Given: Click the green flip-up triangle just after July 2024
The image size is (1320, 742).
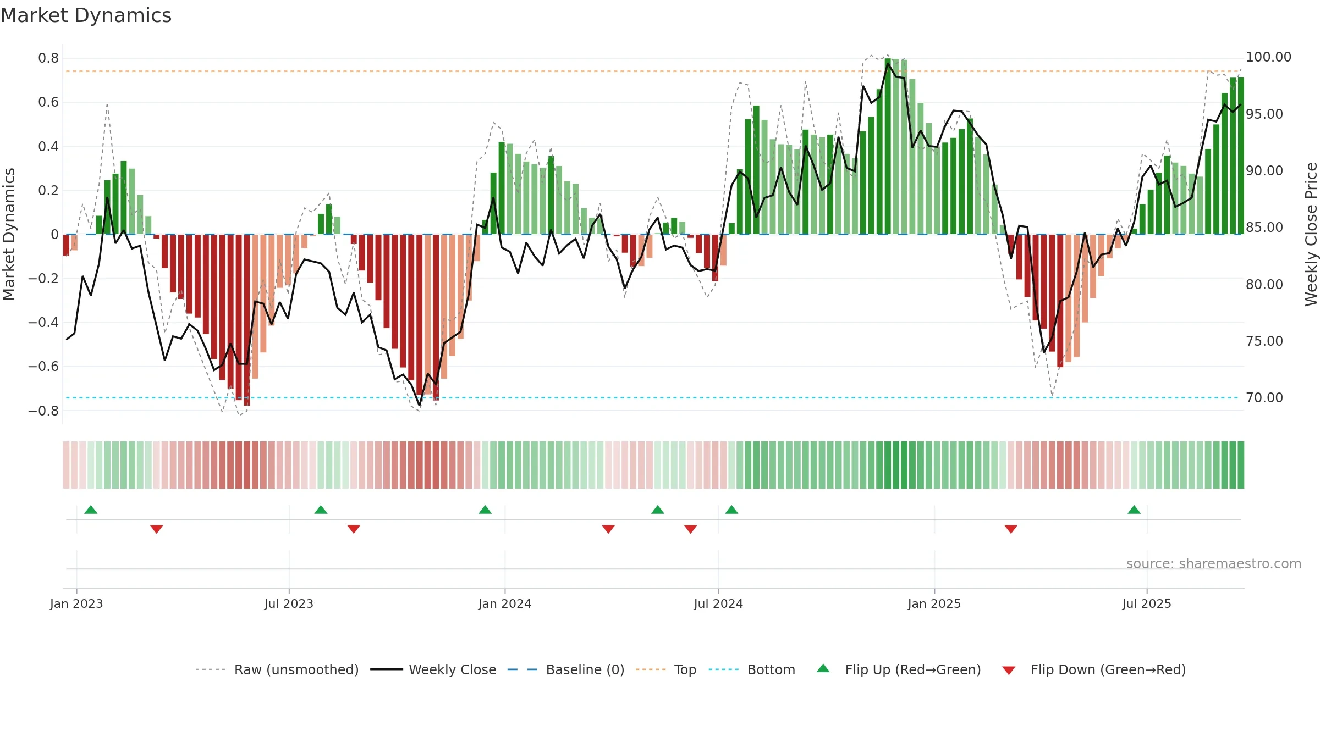Looking at the screenshot, I should (x=732, y=510).
